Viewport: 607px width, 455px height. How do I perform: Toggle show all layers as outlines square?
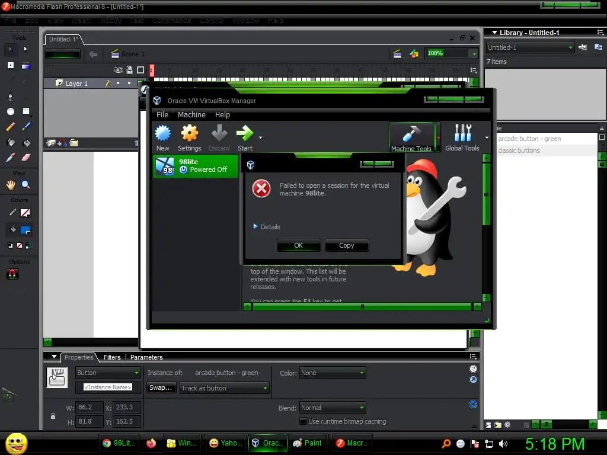pyautogui.click(x=140, y=70)
